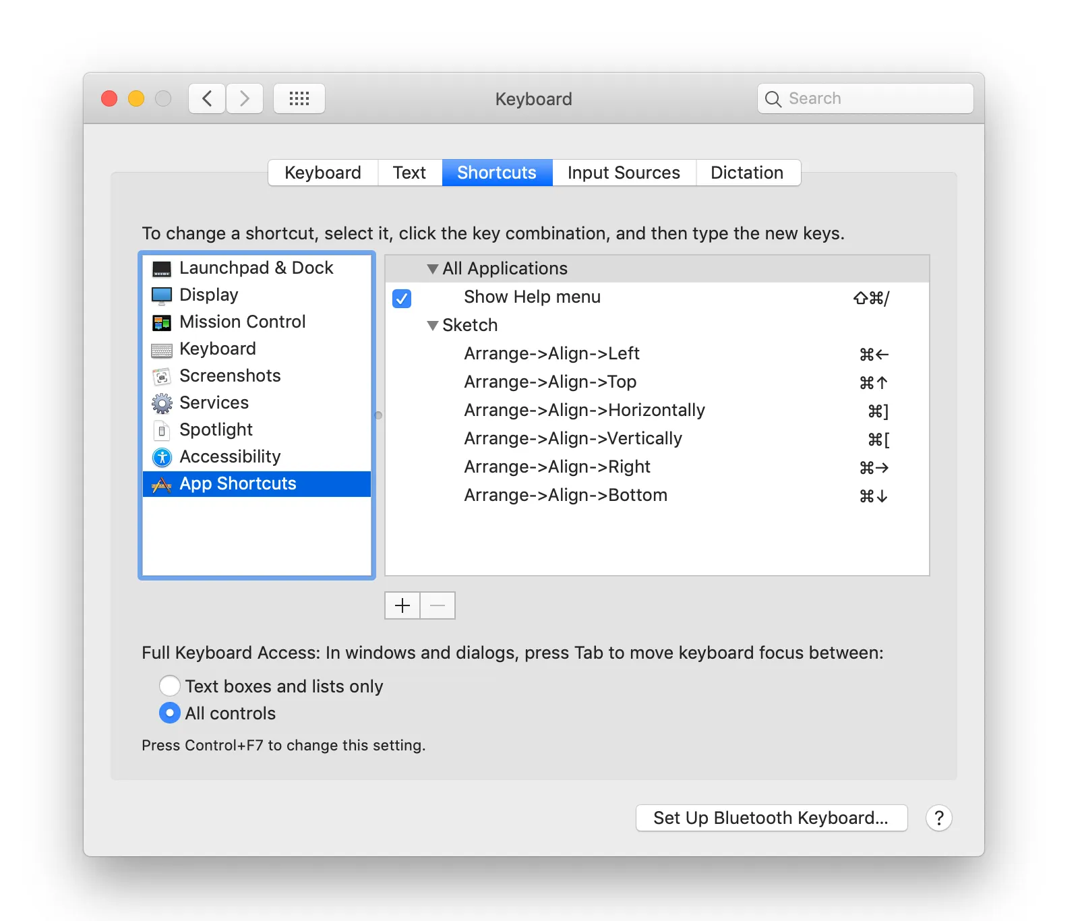Select the Screenshots category icon
This screenshot has height=921, width=1080.
pyautogui.click(x=161, y=376)
